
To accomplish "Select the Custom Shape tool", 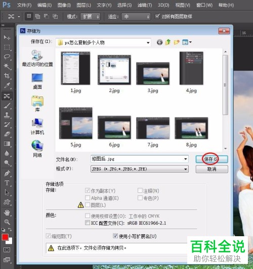I will click(7, 202).
